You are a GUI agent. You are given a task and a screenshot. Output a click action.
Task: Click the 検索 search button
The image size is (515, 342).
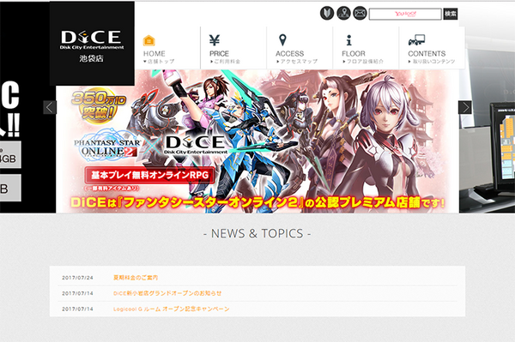[x=451, y=14]
